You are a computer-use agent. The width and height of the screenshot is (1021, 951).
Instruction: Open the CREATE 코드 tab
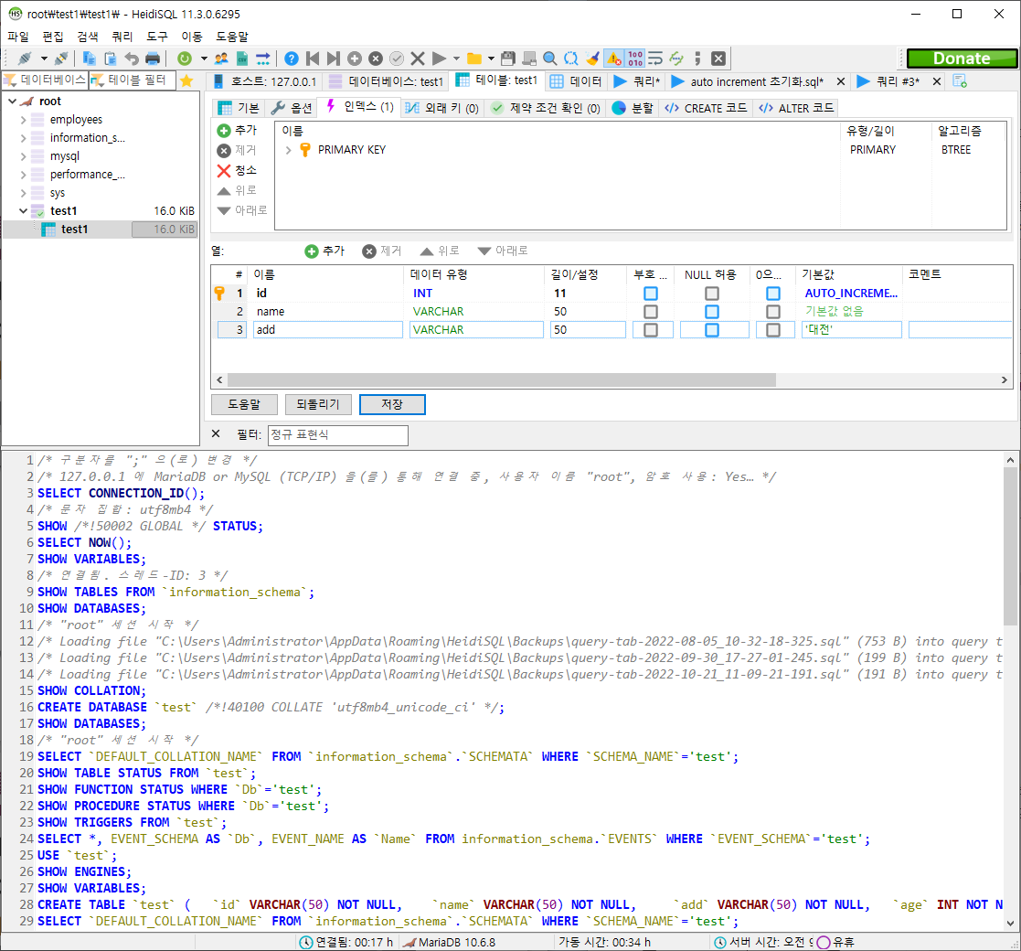[706, 108]
